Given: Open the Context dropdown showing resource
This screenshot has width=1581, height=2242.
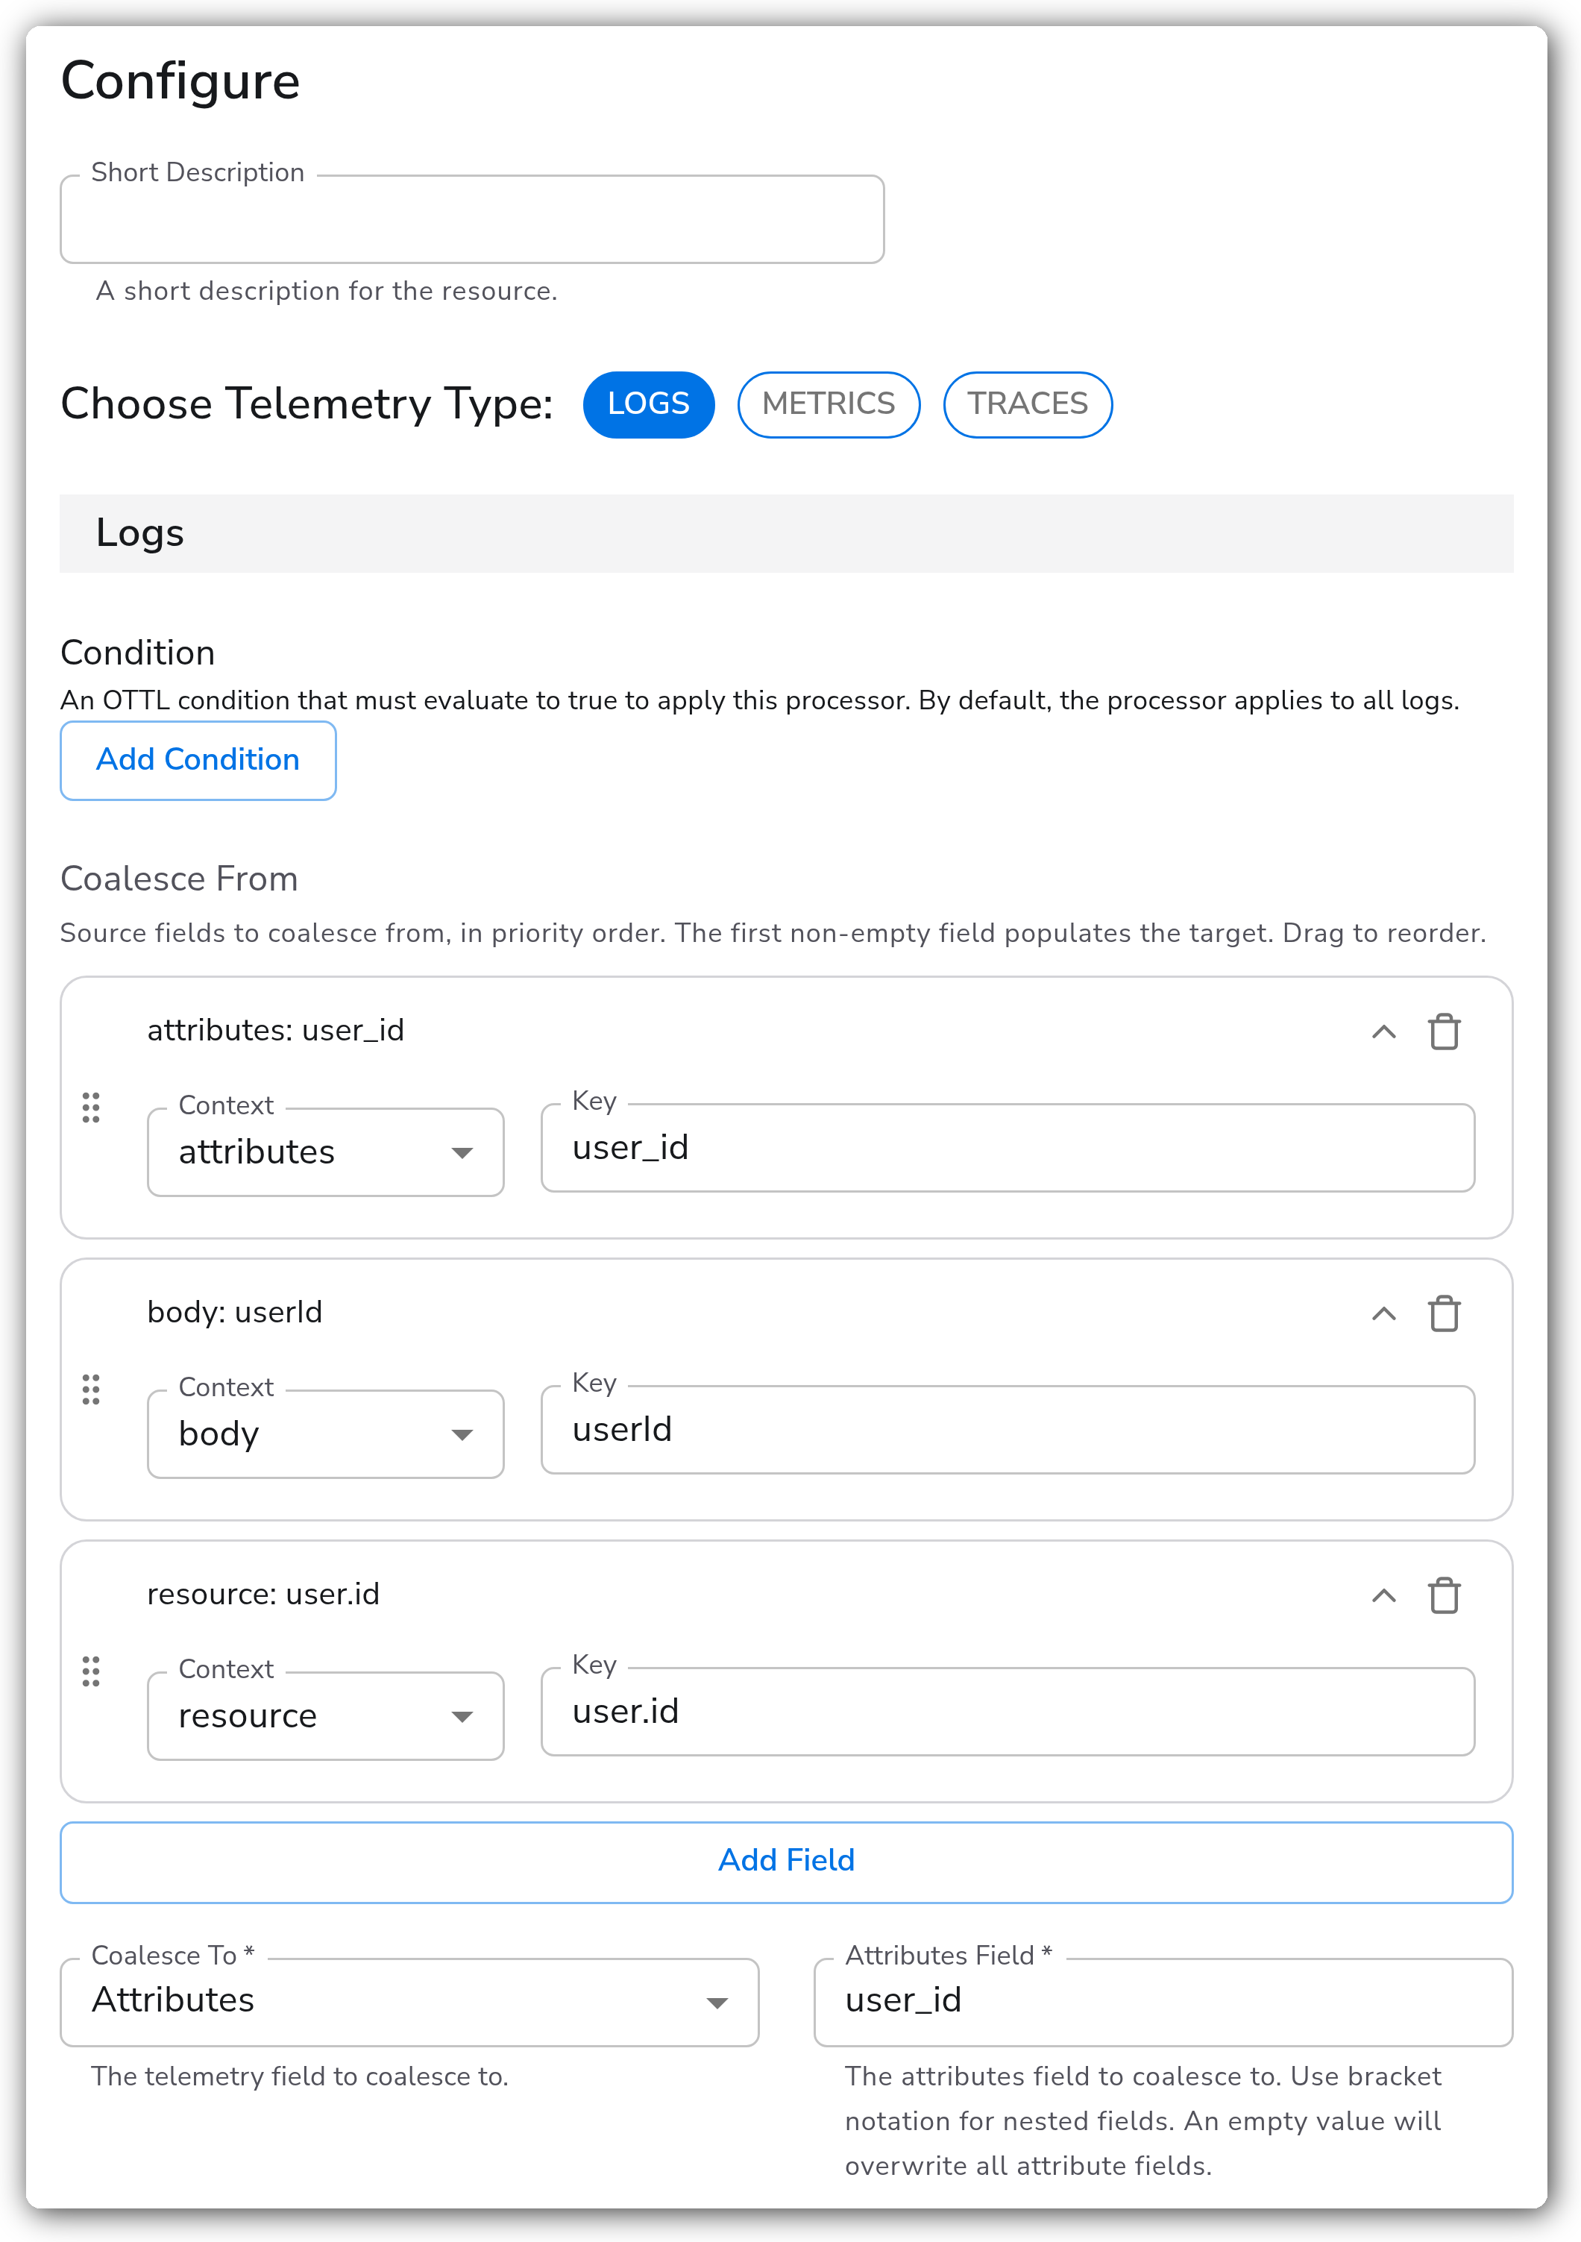Looking at the screenshot, I should pyautogui.click(x=325, y=1715).
